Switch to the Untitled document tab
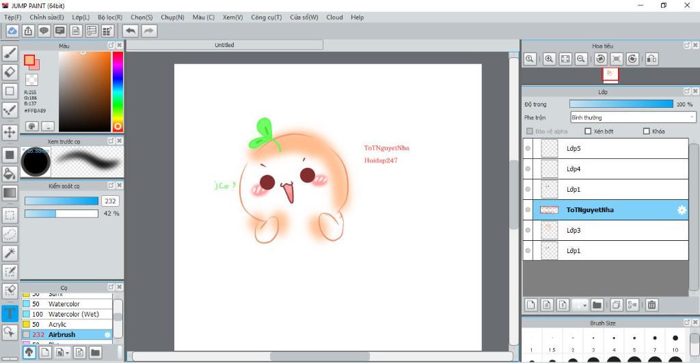Screen dimensions: 700x363 tap(224, 45)
